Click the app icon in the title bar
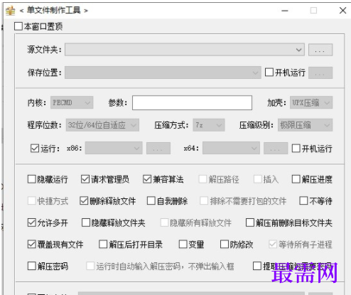Viewport: 351px width, 295px height. pos(10,11)
